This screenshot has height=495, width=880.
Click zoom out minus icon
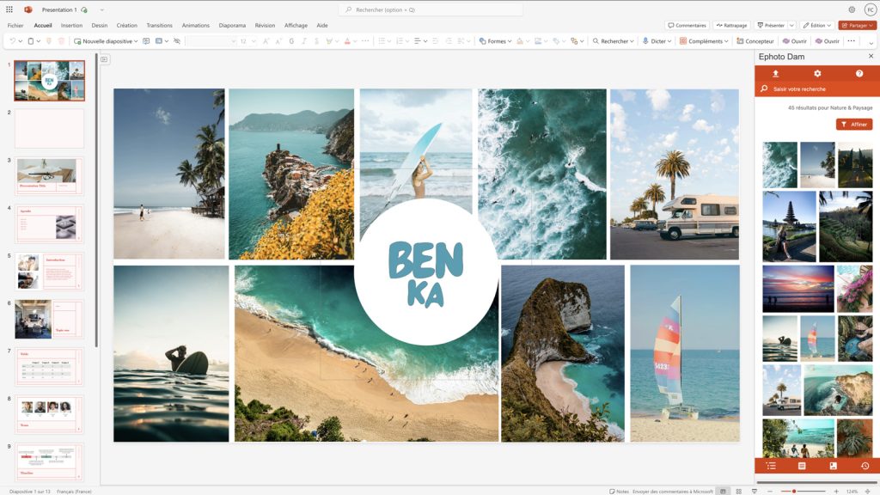pos(770,491)
